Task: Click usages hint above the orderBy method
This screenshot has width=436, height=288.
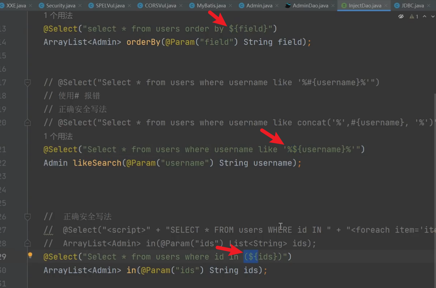Action: tap(58, 16)
